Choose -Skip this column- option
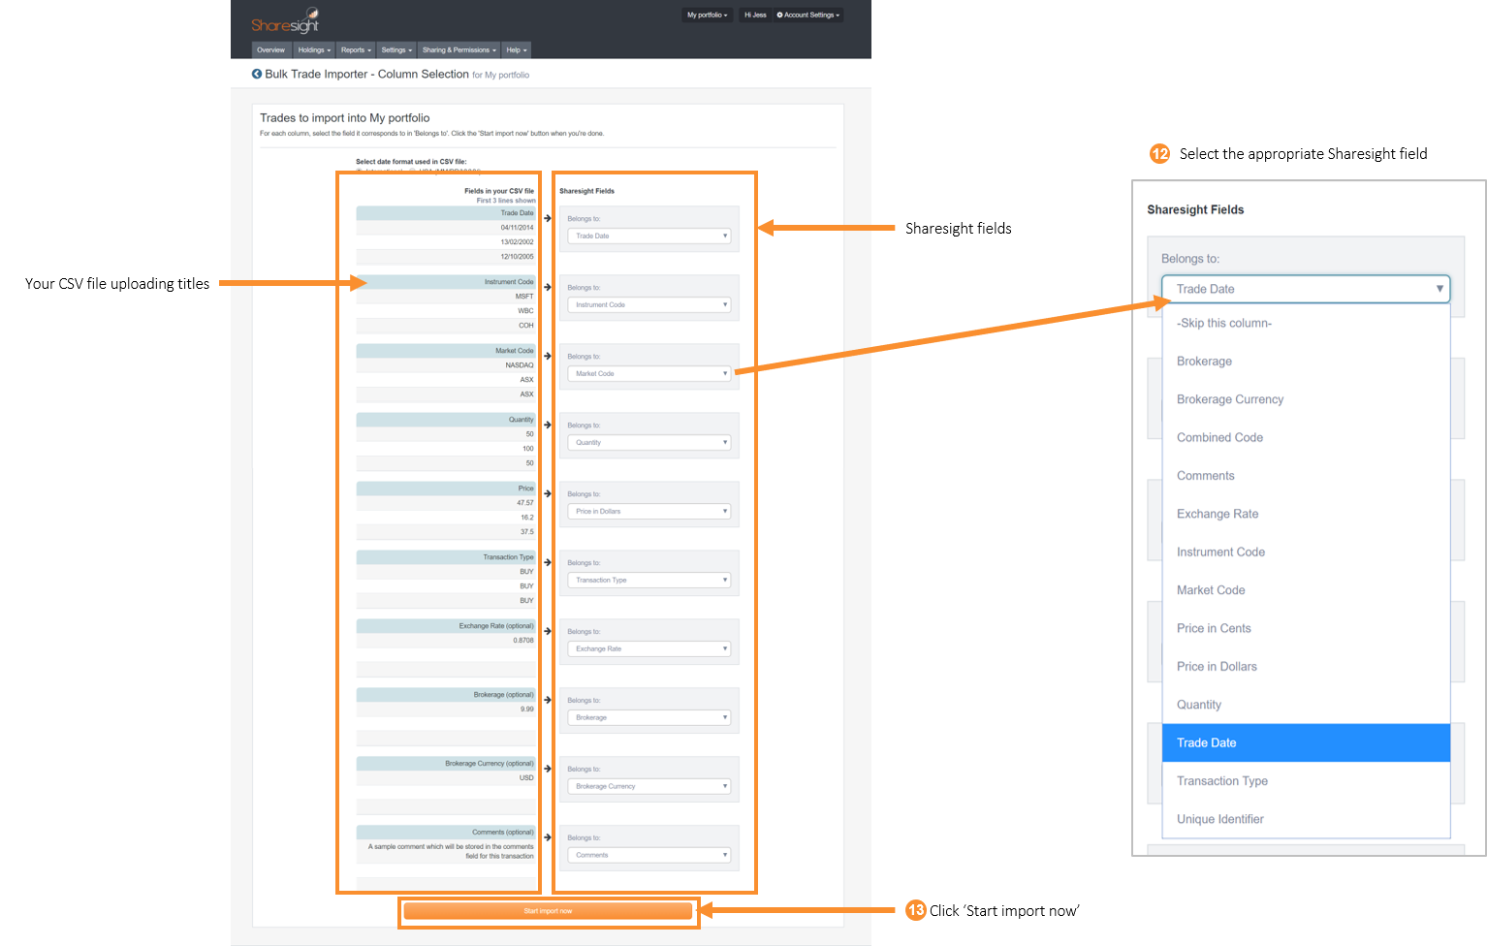 point(1306,323)
